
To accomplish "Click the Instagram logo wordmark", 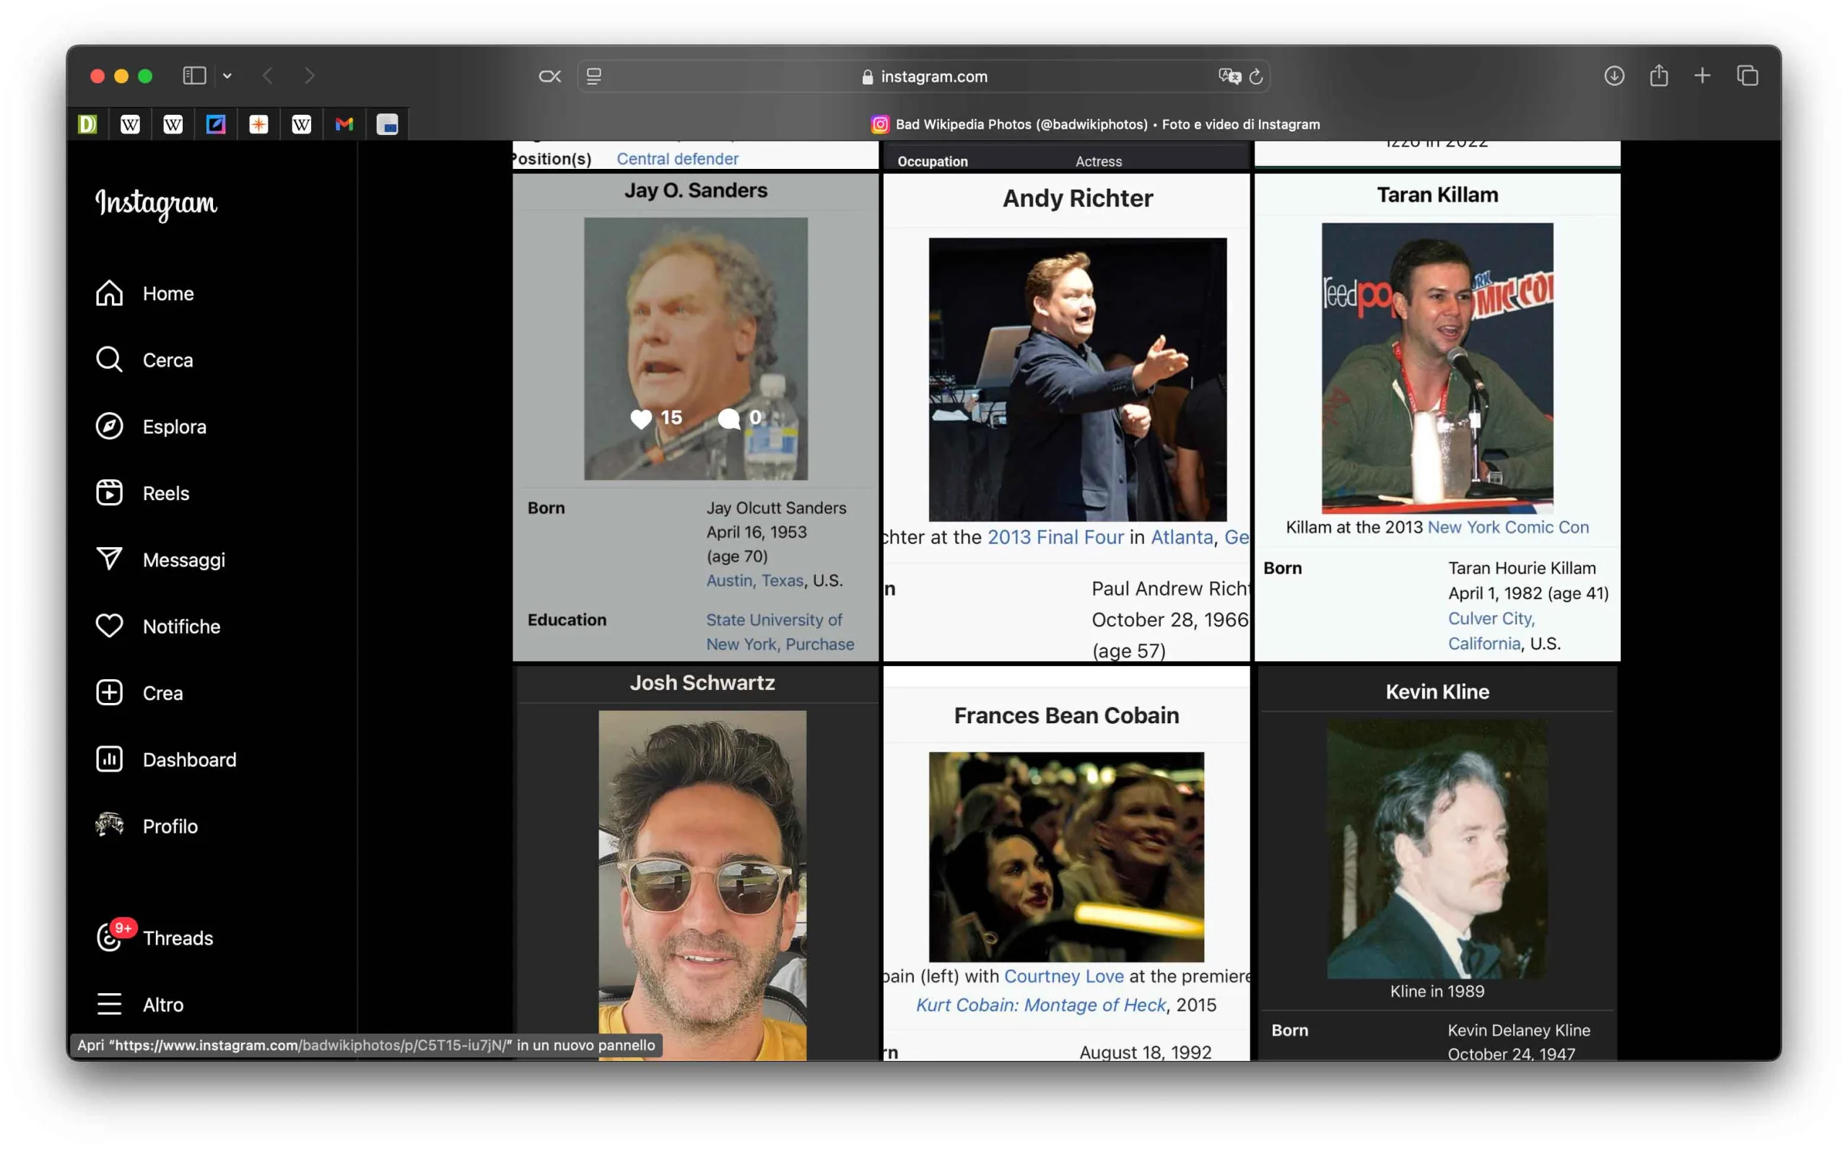I will point(156,204).
